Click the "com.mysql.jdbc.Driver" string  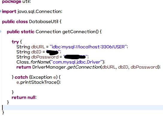tap(77, 62)
